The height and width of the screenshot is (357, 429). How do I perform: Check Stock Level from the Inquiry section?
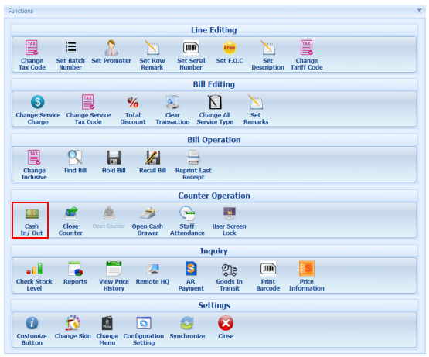(34, 277)
